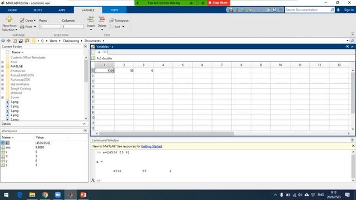Click the Sort button
This screenshot has width=356, height=200.
pyautogui.click(x=117, y=27)
